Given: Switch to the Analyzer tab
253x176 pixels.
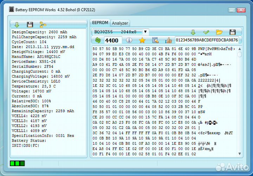Looking at the screenshot, I should [x=120, y=23].
